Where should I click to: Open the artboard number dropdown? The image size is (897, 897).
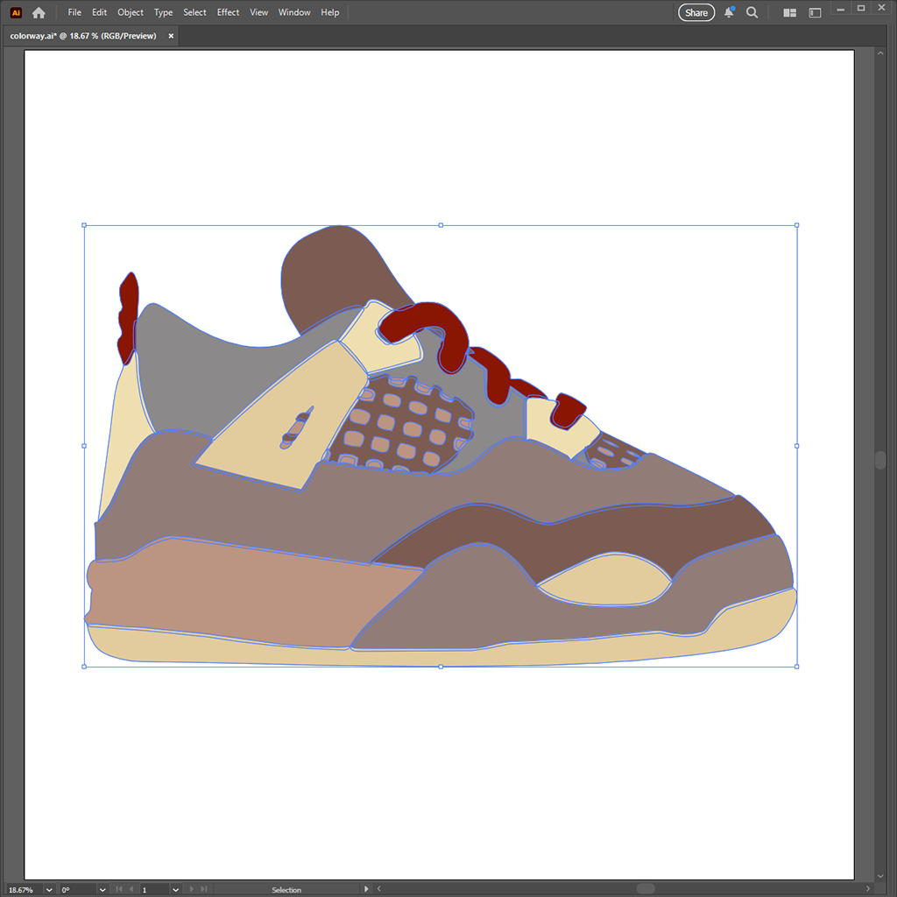175,888
